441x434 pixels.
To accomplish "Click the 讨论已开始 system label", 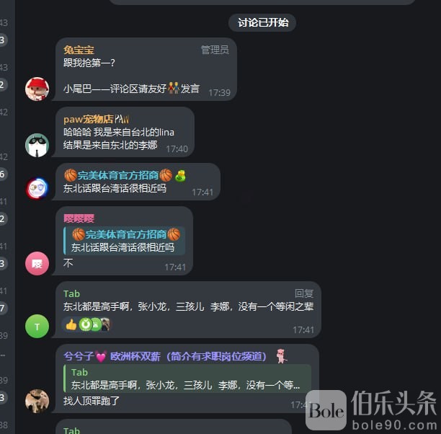I will 262,22.
